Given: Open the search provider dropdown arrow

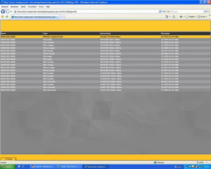Looking at the screenshot, I should point(209,12).
